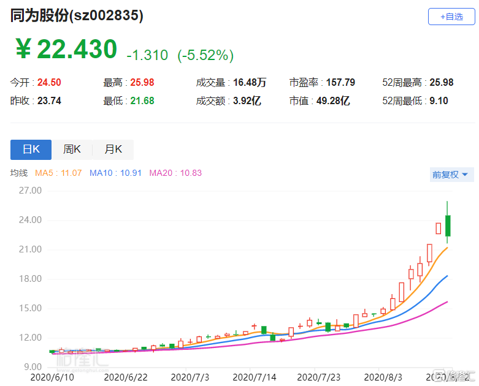The height and width of the screenshot is (386, 479).
Task: Switch to 月K monthly chart tab
Action: (x=113, y=149)
